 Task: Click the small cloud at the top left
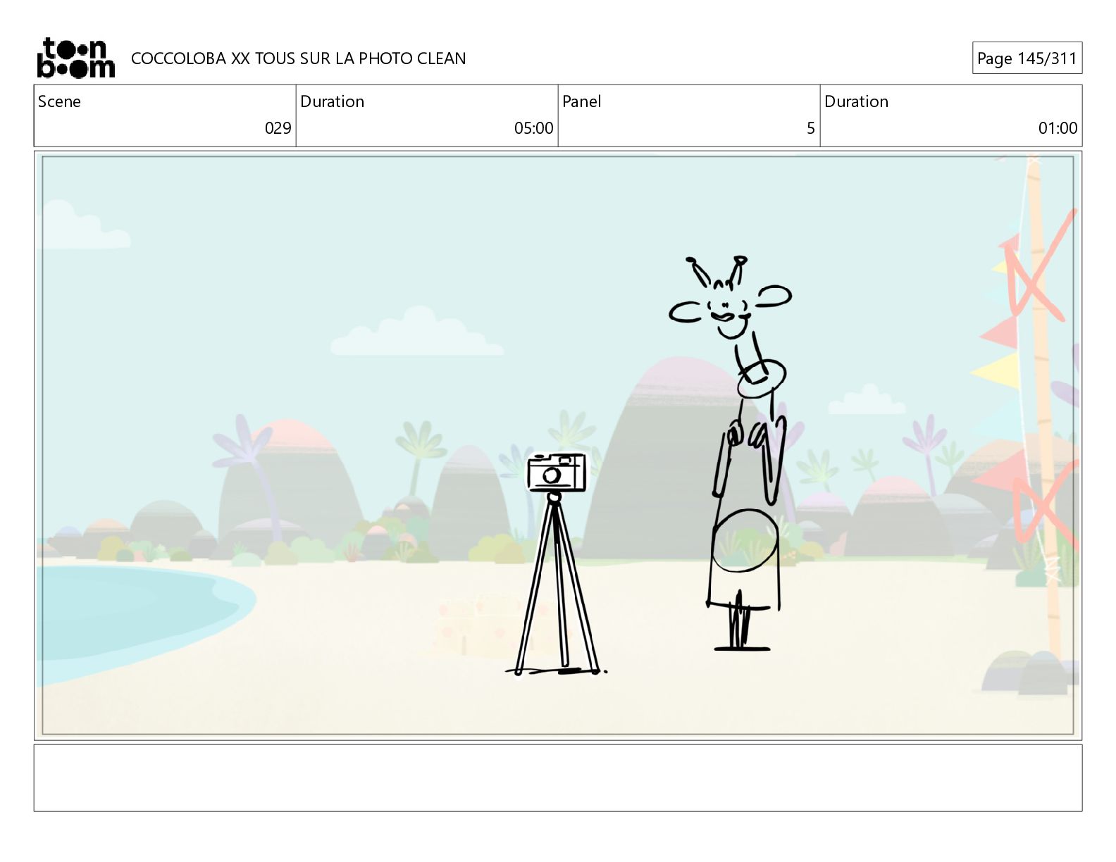tap(85, 225)
